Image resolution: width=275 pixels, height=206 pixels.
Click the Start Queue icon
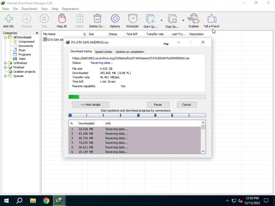(150, 19)
